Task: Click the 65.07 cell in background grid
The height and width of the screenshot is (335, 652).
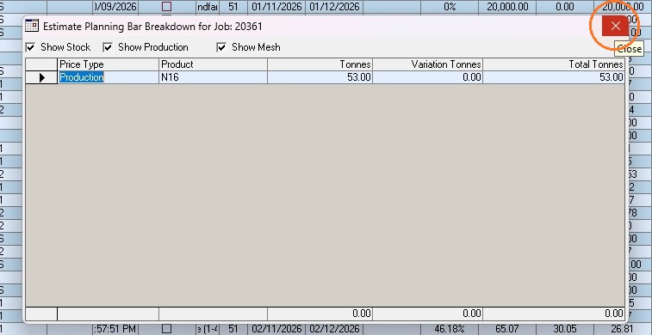Action: pos(507,329)
